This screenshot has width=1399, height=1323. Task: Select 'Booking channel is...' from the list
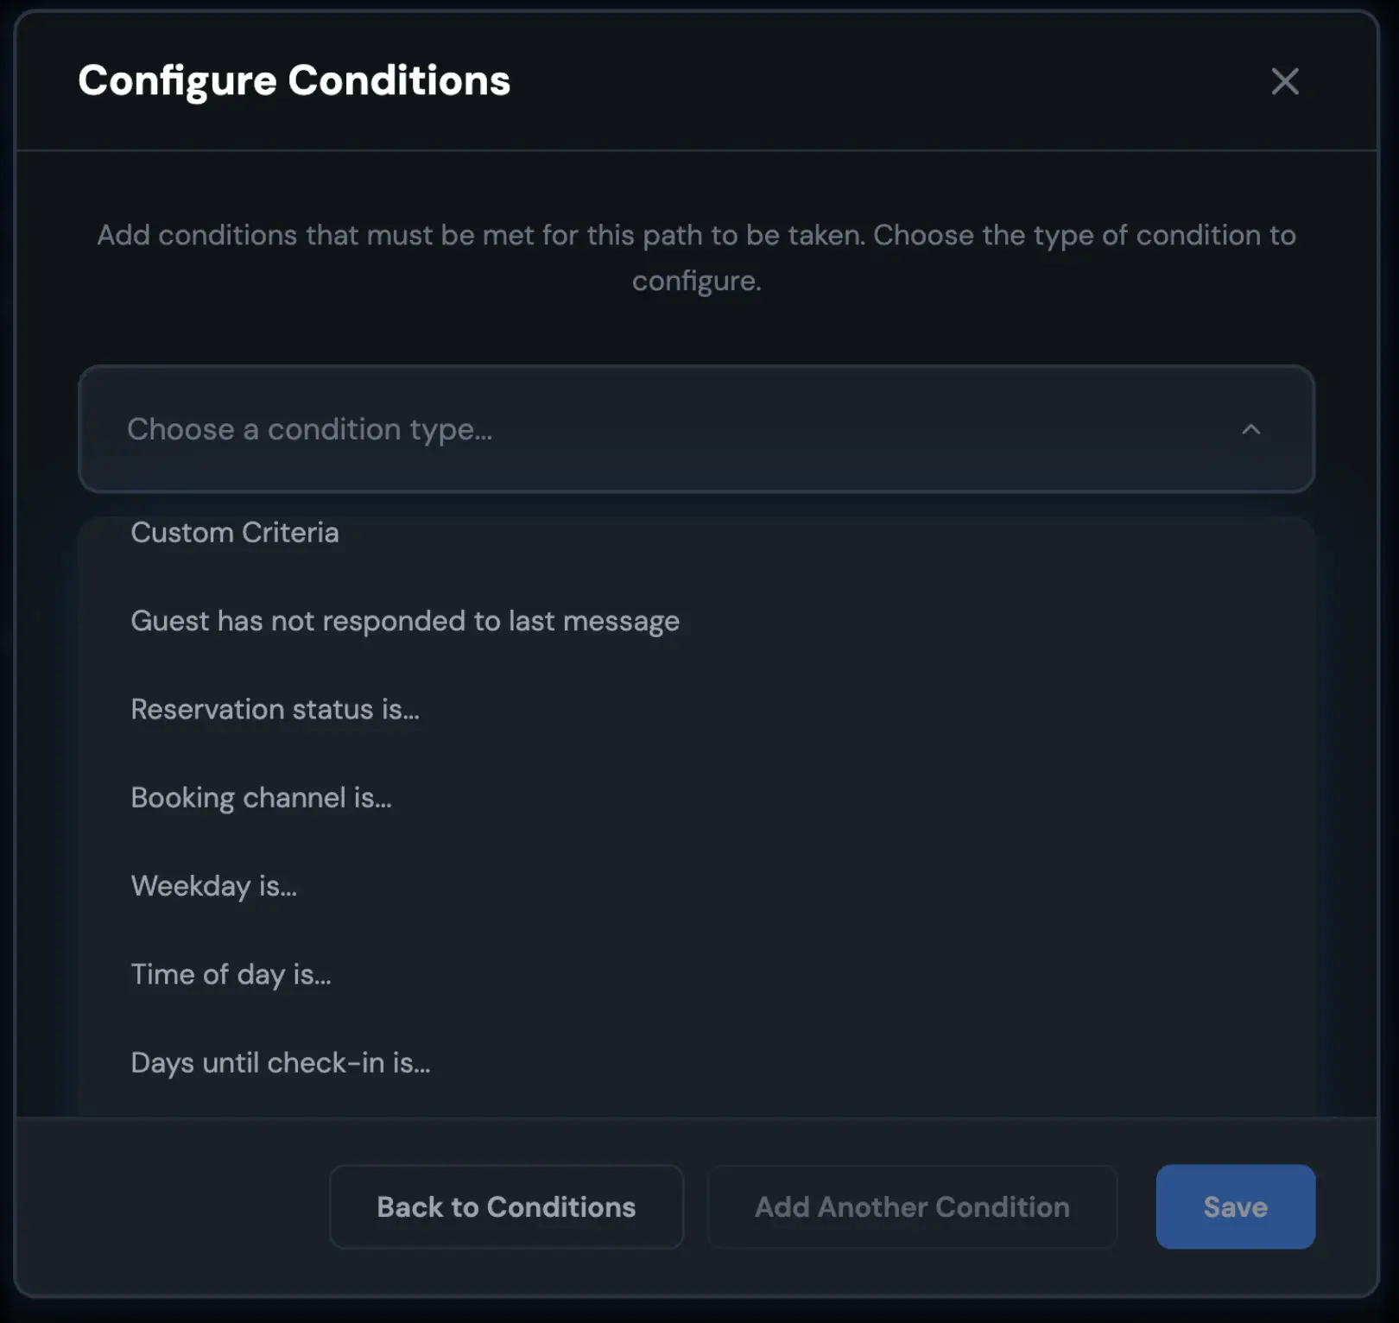[262, 798]
